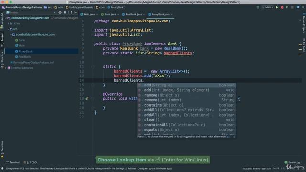Click RemoteProxyDesignPattern breadcrumb in navigation bar
The image size is (306, 172).
pyautogui.click(x=22, y=7)
